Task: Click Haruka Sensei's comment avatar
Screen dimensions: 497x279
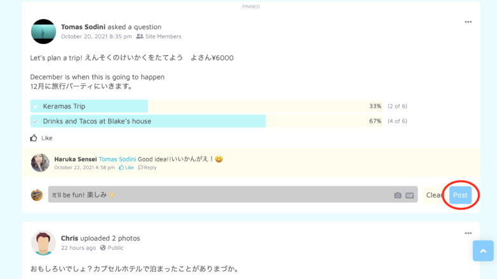Action: (40, 163)
